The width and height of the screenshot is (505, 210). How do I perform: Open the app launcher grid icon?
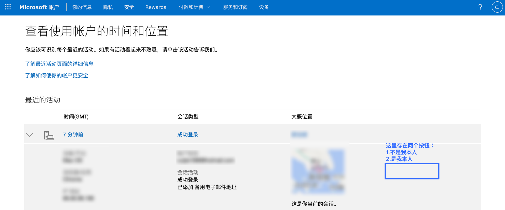(8, 7)
